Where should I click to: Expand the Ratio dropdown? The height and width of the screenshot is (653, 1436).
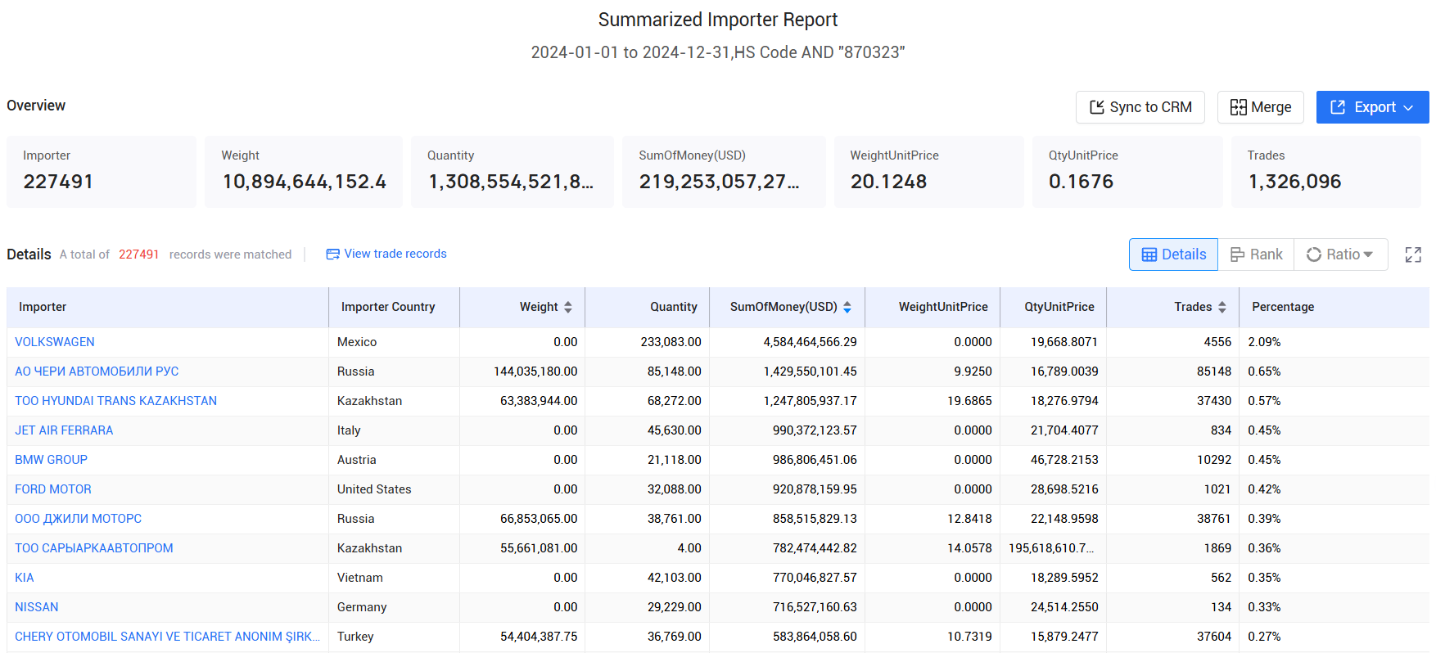click(x=1340, y=254)
